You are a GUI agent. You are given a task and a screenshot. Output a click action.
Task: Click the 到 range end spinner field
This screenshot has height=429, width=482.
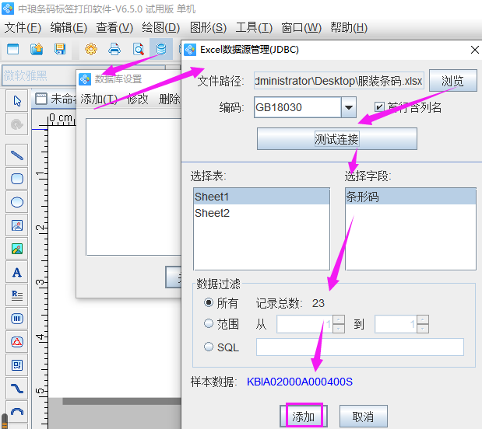pyautogui.click(x=396, y=324)
